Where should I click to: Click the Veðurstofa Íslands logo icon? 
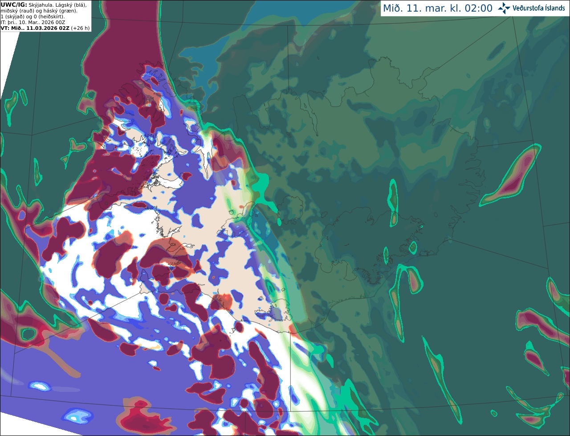coord(504,8)
